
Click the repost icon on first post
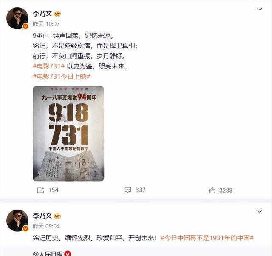point(41,190)
